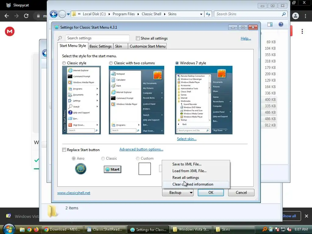
Task: Open the Help link
Action: pyautogui.click(x=246, y=38)
